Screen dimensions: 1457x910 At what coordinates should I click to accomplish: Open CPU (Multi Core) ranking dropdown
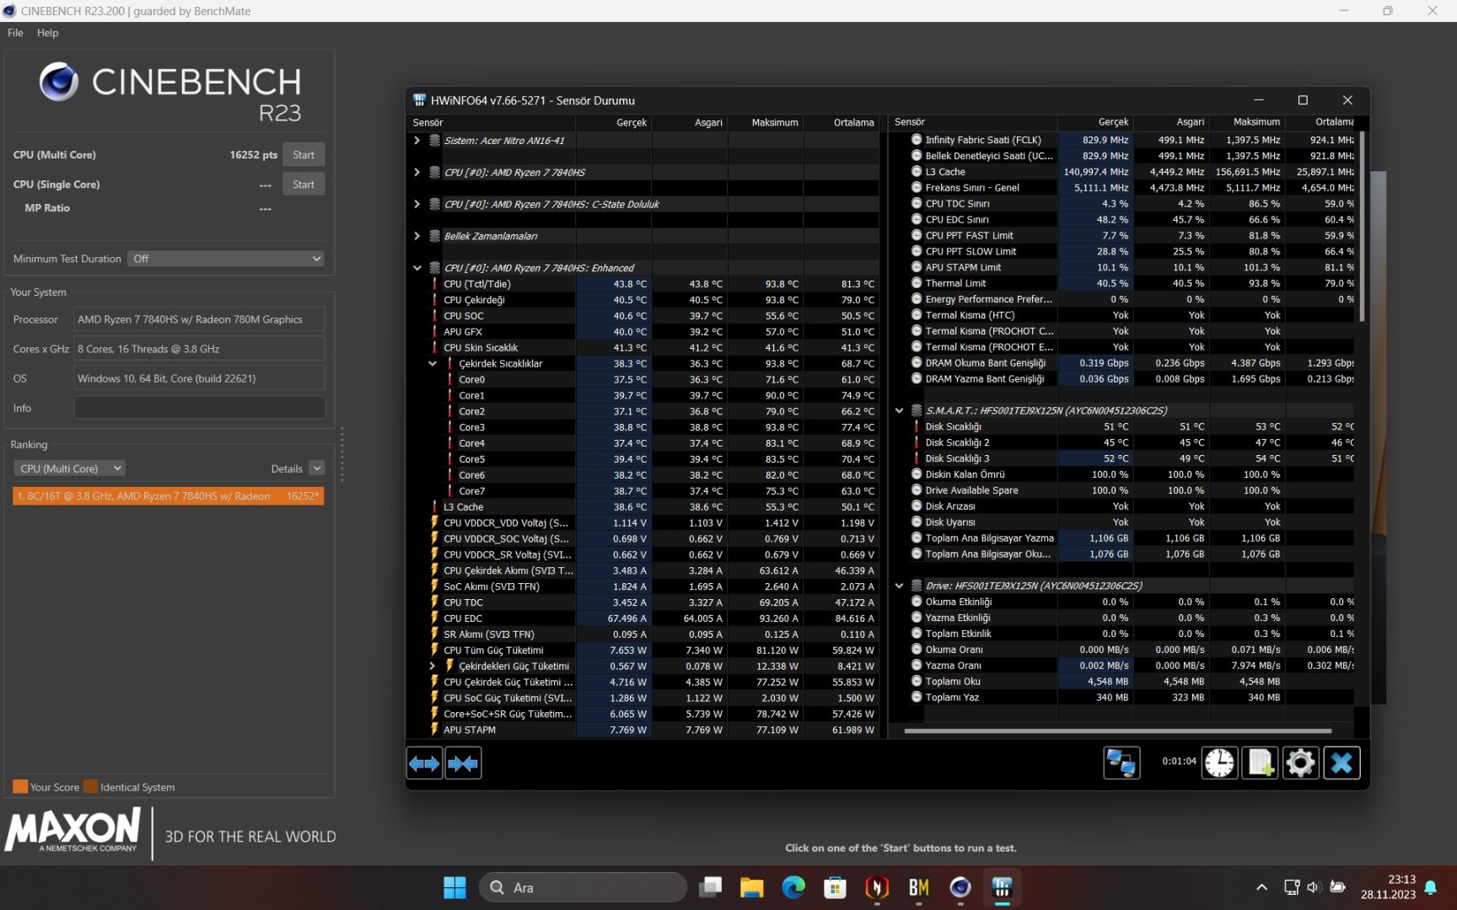point(69,468)
